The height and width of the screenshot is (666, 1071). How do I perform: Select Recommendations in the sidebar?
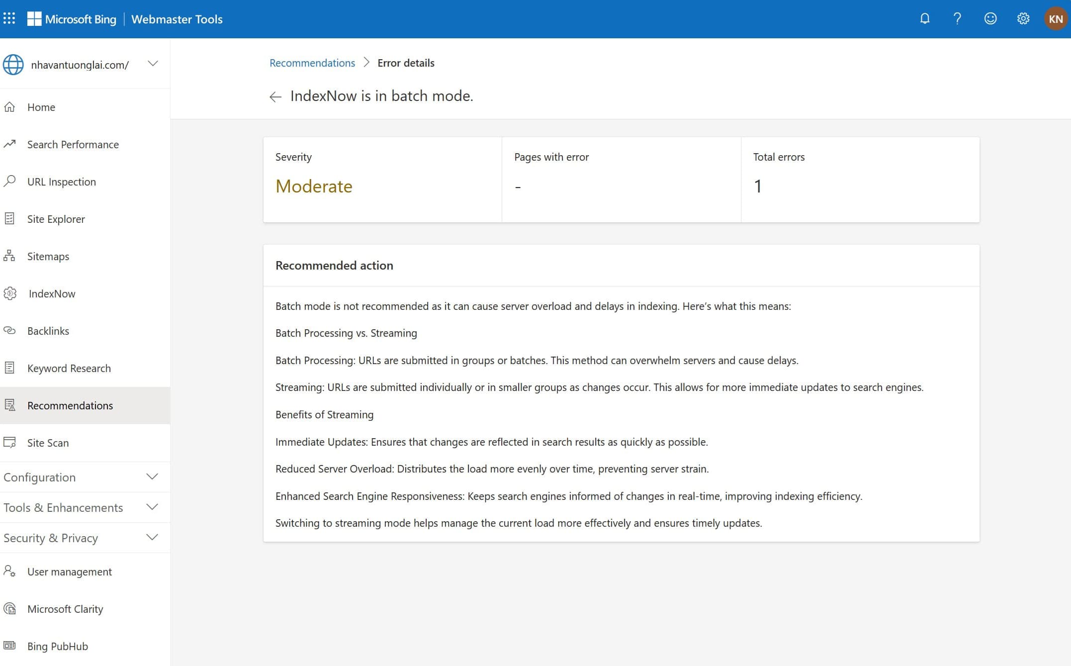[85, 405]
